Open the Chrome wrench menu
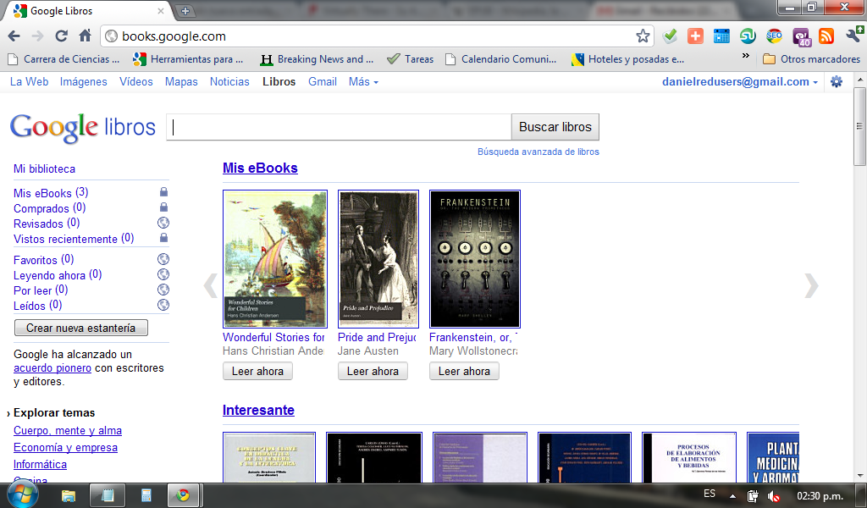This screenshot has width=867, height=508. click(x=854, y=36)
